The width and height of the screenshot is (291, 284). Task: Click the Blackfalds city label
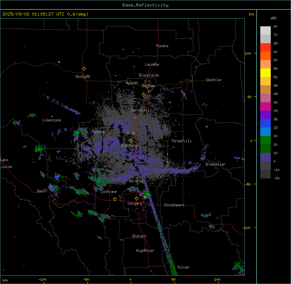[149, 75]
